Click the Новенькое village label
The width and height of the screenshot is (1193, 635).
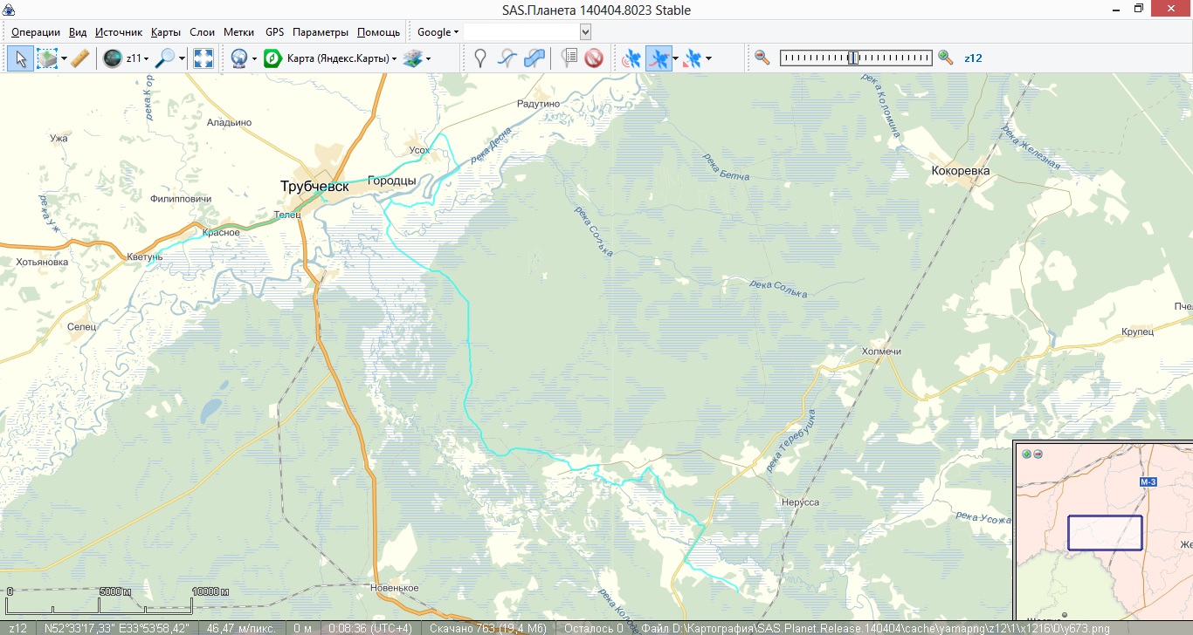tap(395, 588)
